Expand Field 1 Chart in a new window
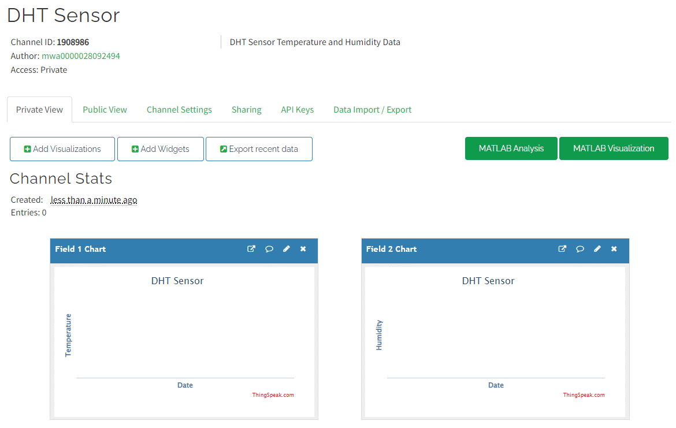Viewport: 676px width, 428px height. tap(251, 248)
